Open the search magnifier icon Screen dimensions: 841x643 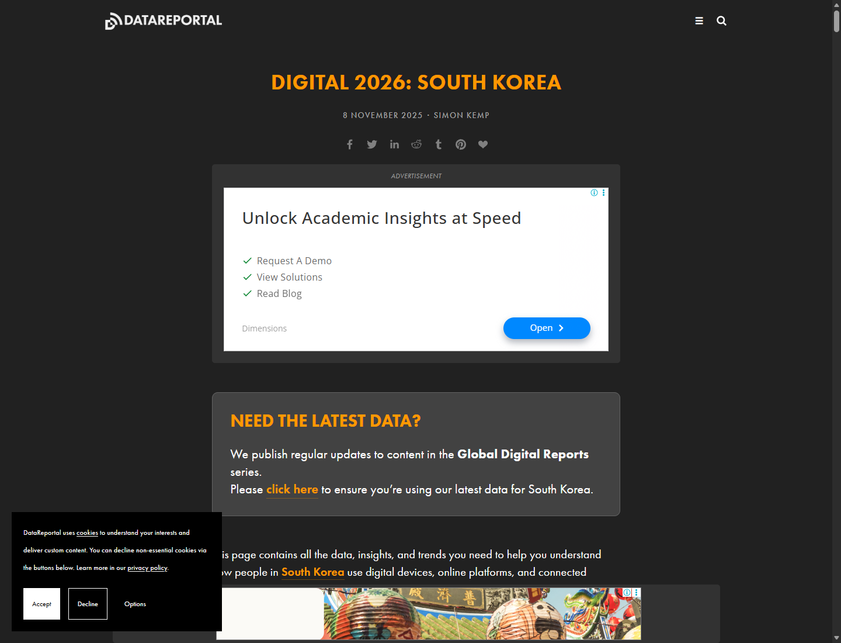(x=722, y=21)
